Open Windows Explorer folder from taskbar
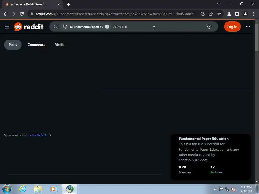Viewport: 259px width, 194px height. (x=38, y=189)
